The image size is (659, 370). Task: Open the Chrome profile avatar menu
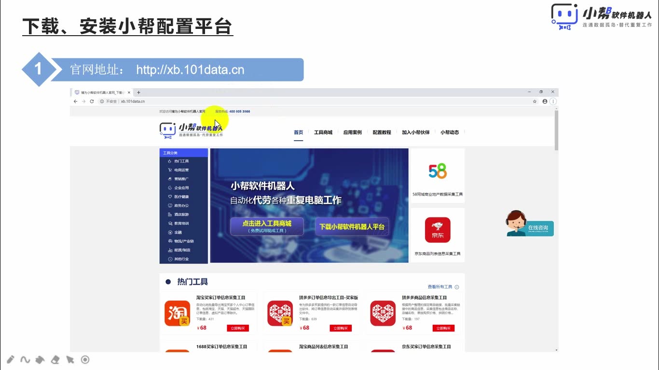click(x=544, y=101)
